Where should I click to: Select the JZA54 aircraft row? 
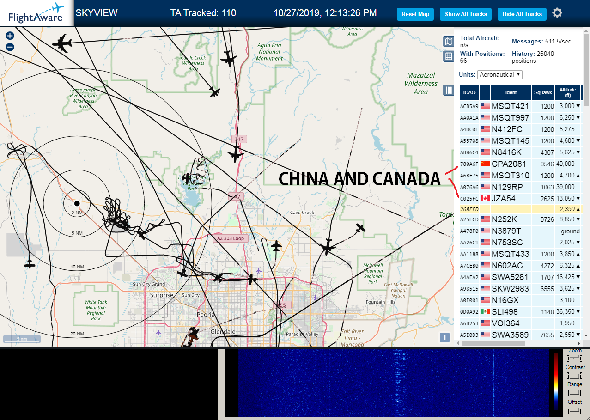click(520, 198)
